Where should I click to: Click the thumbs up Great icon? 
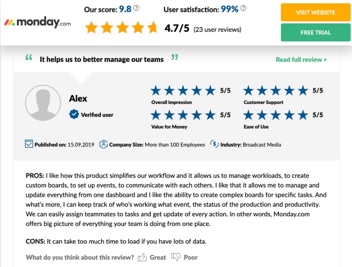pyautogui.click(x=142, y=257)
